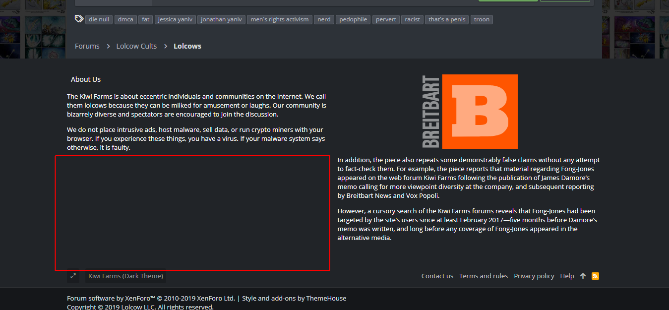Screen dimensions: 669x310
Task: Open the Contact us link
Action: click(437, 276)
